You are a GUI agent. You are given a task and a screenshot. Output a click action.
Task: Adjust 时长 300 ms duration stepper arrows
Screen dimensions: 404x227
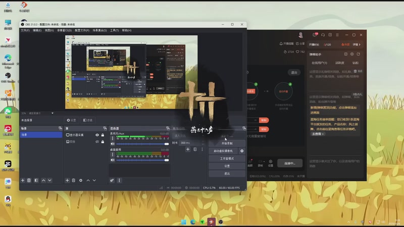(x=203, y=143)
